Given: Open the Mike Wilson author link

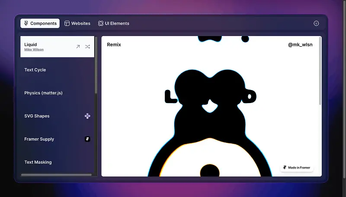Looking at the screenshot, I should 34,49.
